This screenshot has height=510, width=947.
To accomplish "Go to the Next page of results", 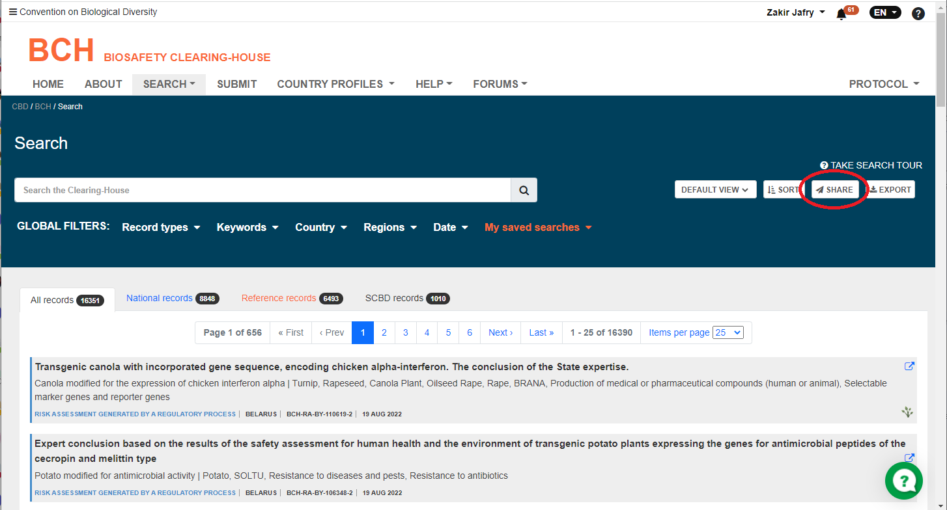I will (x=500, y=332).
